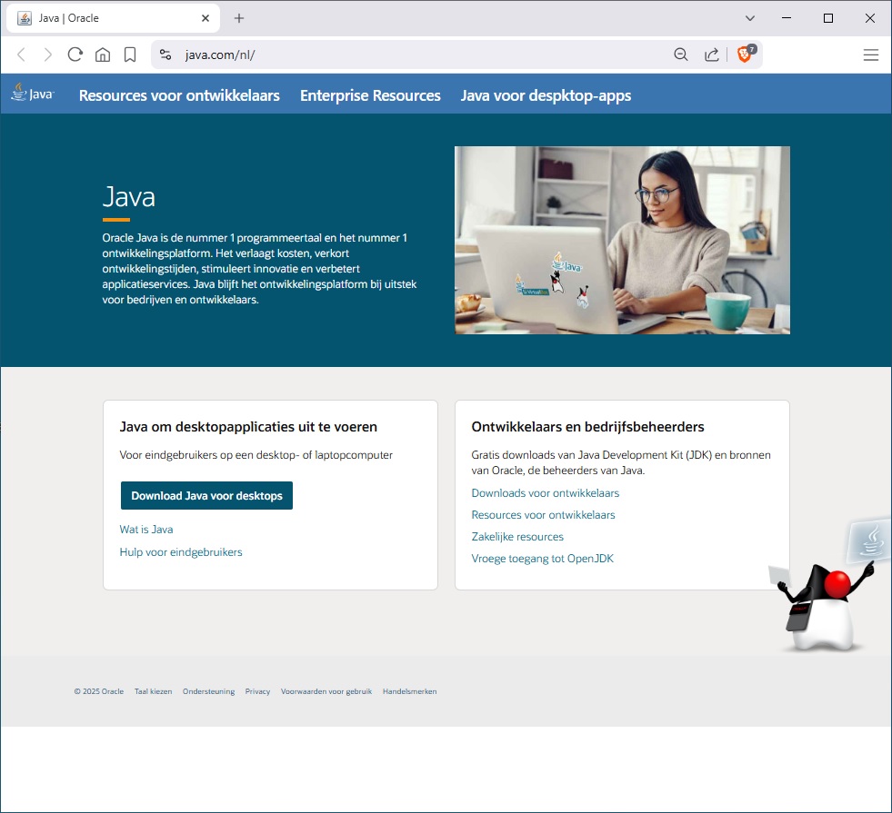Image resolution: width=892 pixels, height=813 pixels.
Task: Reload the page with refresh icon
Action: coord(75,55)
